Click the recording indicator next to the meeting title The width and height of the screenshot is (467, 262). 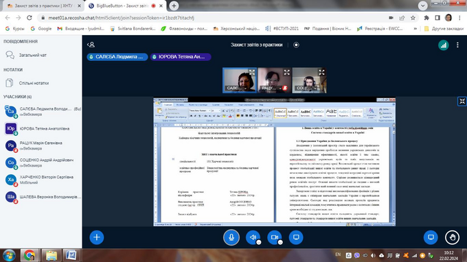click(x=296, y=45)
